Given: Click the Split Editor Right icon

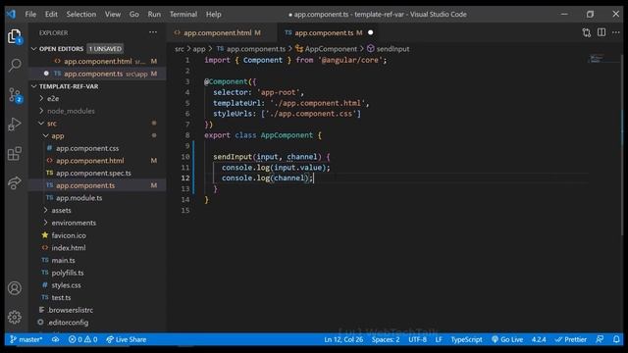Looking at the screenshot, I should (x=602, y=32).
